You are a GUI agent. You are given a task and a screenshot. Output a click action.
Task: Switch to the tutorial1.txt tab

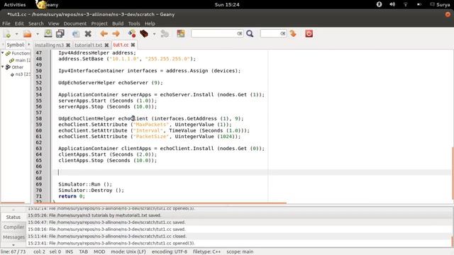[x=88, y=45]
